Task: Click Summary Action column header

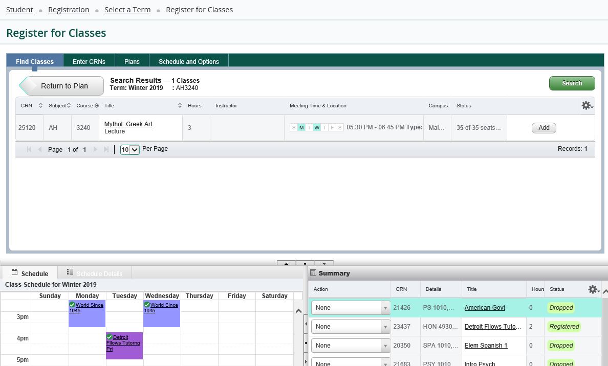Action: coord(321,289)
